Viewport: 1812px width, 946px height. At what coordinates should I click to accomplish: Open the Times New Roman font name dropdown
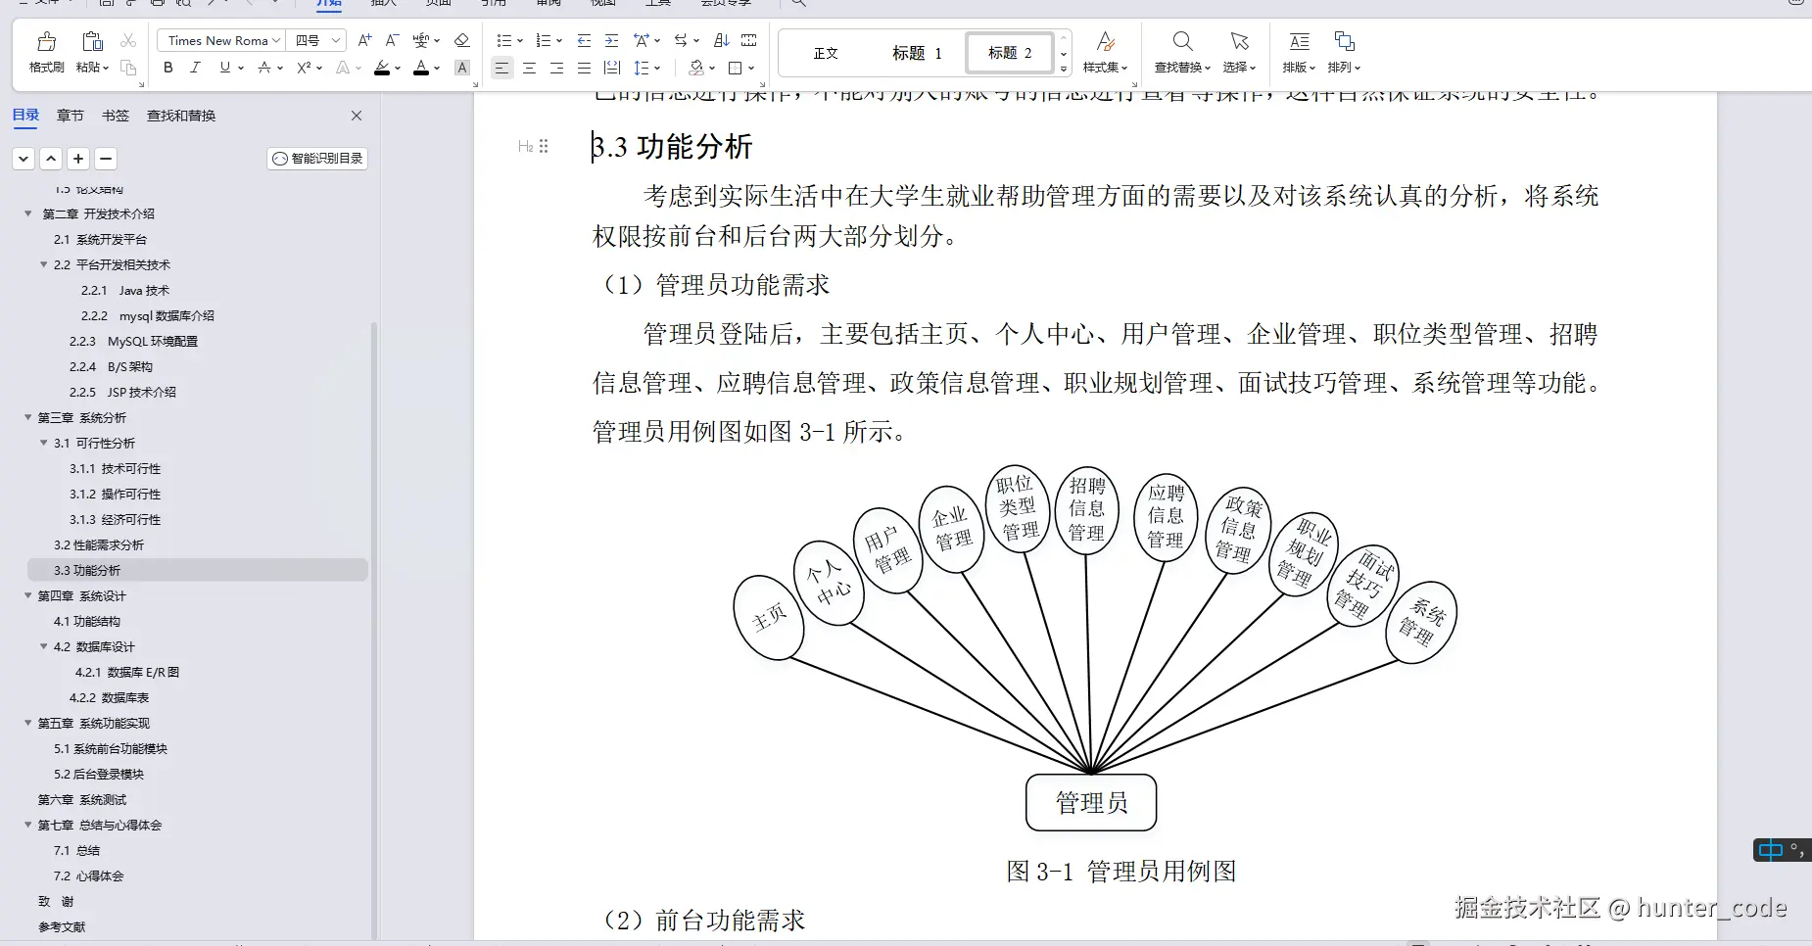276,40
